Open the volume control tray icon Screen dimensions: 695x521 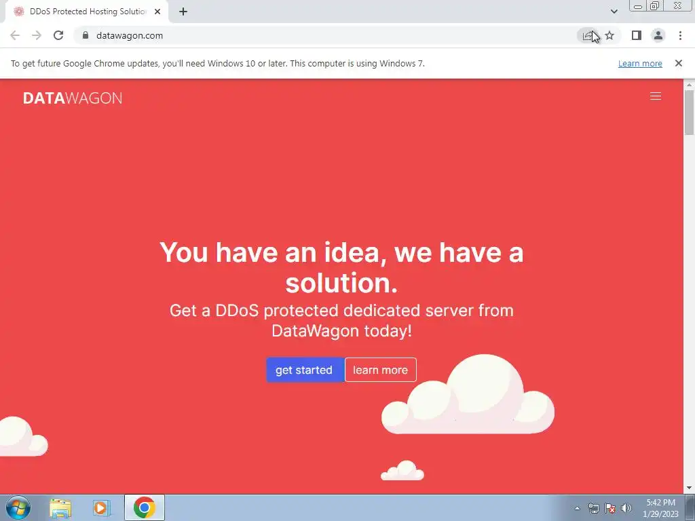point(626,508)
